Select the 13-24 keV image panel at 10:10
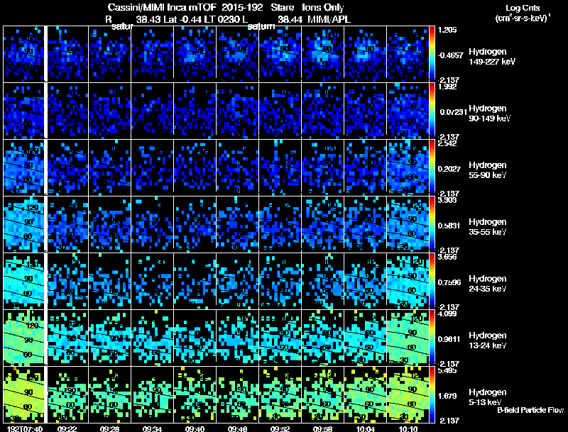Viewport: 568px width, 432px height. (x=408, y=338)
